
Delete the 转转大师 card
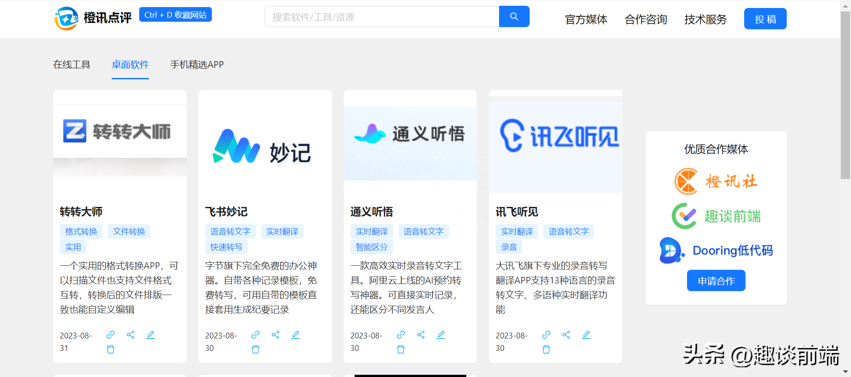110,349
